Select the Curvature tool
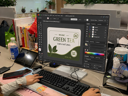This screenshot has height=96, width=128. point(41,27)
